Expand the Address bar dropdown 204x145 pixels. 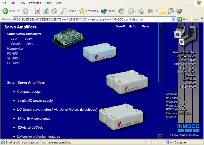[173, 19]
